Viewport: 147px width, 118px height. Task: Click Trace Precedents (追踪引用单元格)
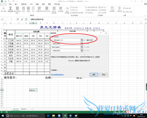[91, 7]
